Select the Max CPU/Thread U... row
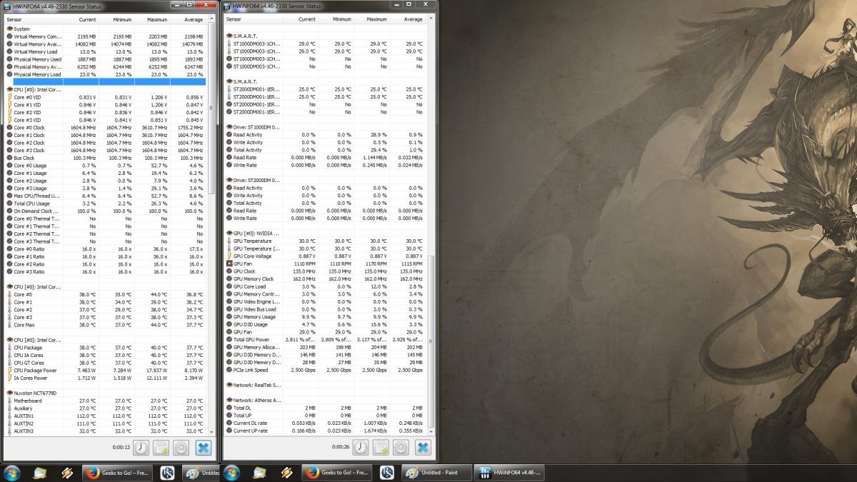This screenshot has height=482, width=857. pyautogui.click(x=106, y=196)
